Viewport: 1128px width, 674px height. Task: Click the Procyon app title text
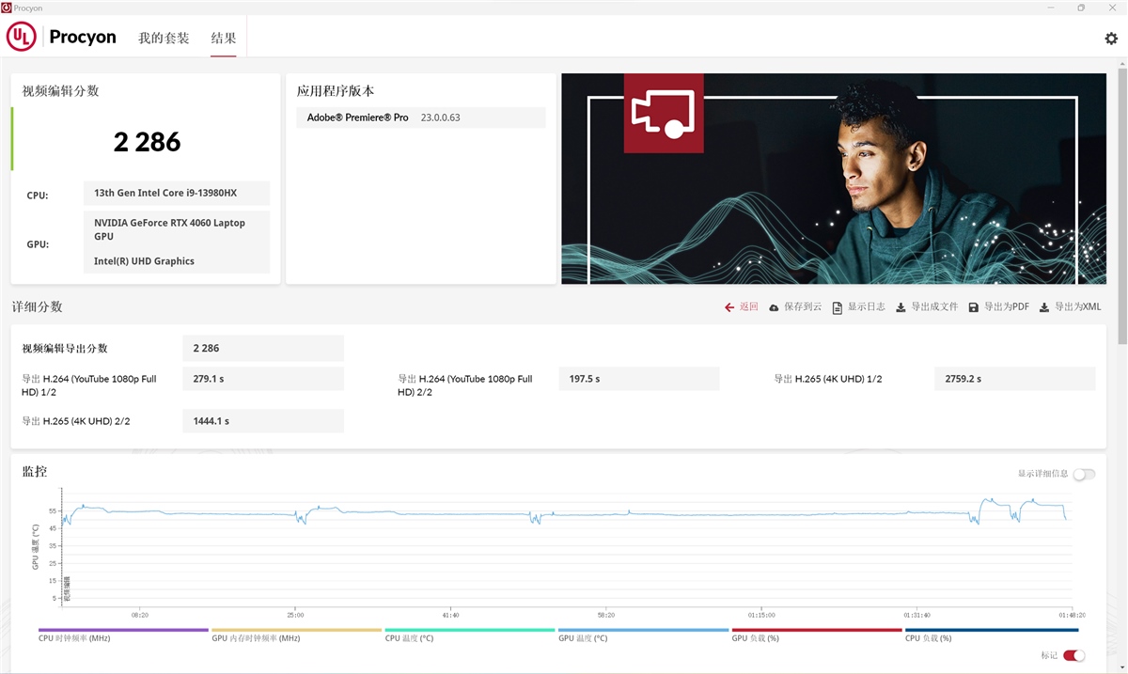point(83,37)
